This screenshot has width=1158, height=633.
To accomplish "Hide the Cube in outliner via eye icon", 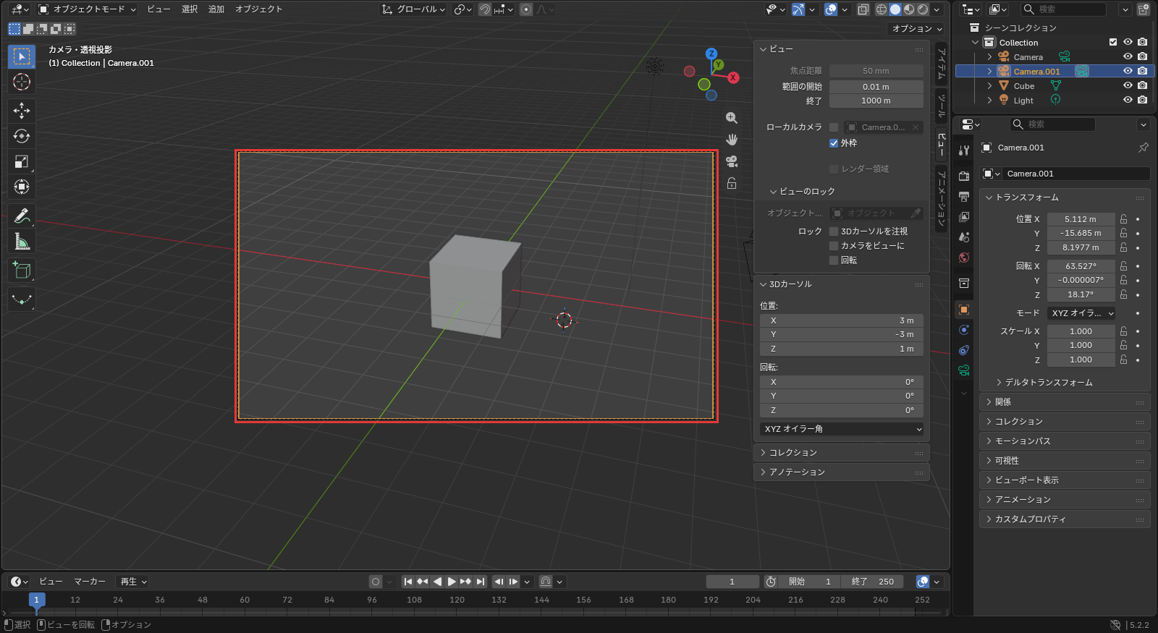I will click(x=1128, y=85).
